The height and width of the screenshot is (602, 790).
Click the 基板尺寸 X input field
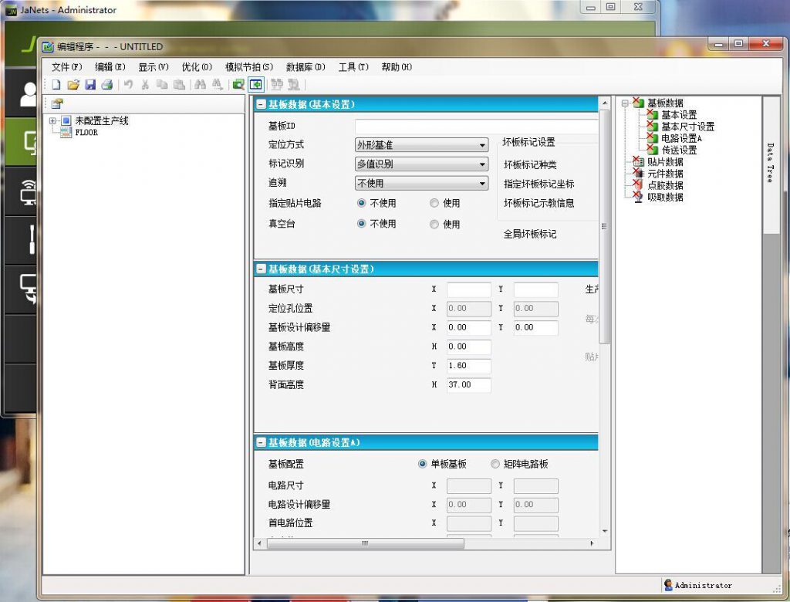click(468, 289)
